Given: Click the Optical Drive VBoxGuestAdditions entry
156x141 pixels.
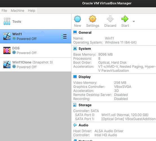Looking at the screenshot, I should [128, 119].
